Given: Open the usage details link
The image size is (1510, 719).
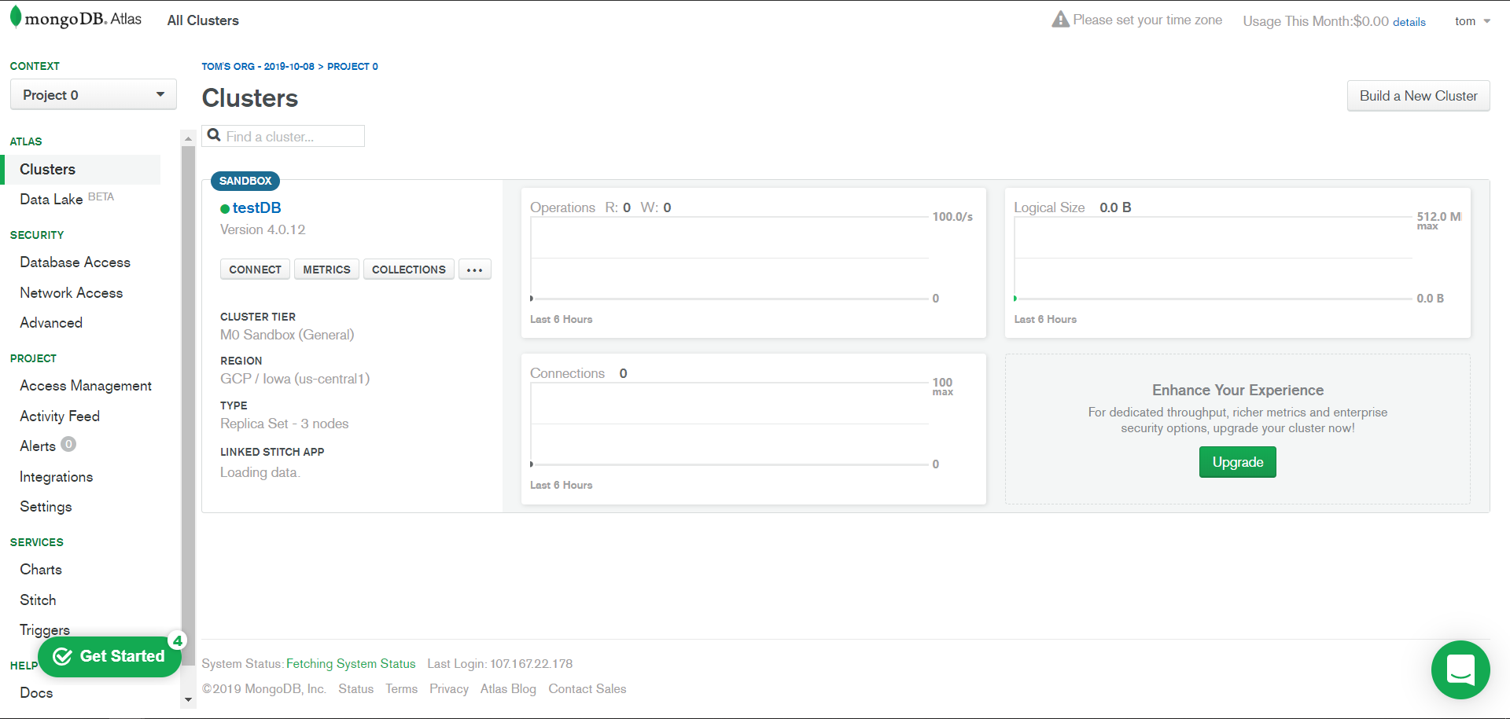Looking at the screenshot, I should point(1409,22).
